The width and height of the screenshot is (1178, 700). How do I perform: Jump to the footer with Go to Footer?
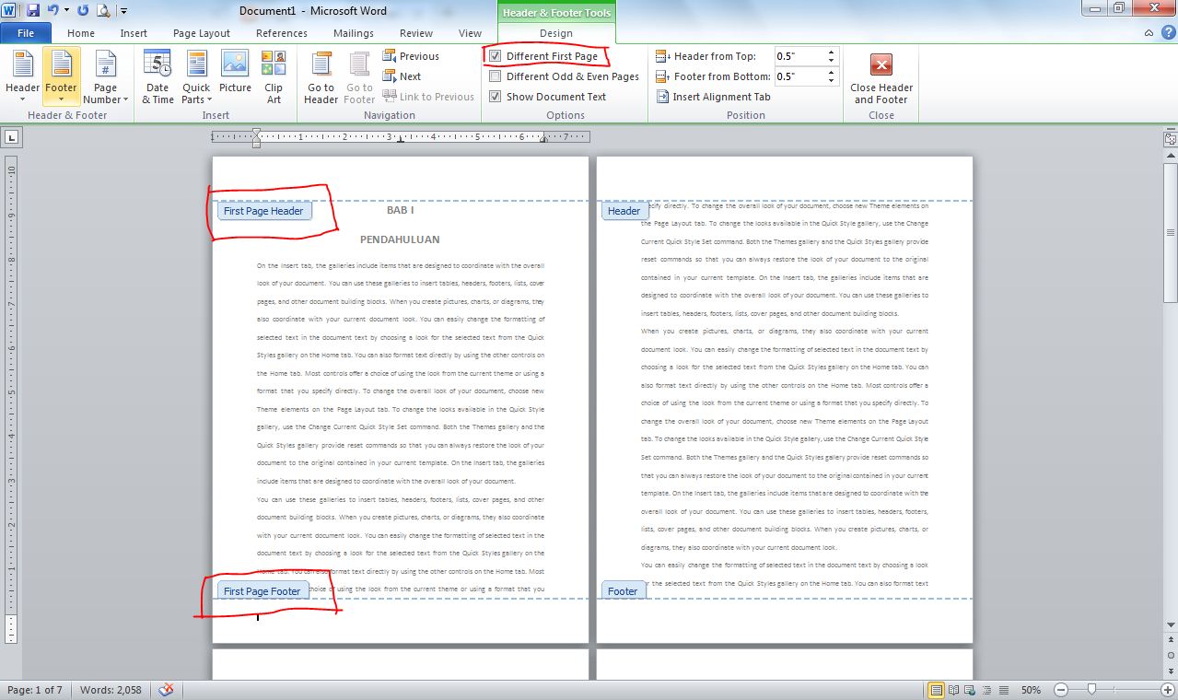click(358, 77)
